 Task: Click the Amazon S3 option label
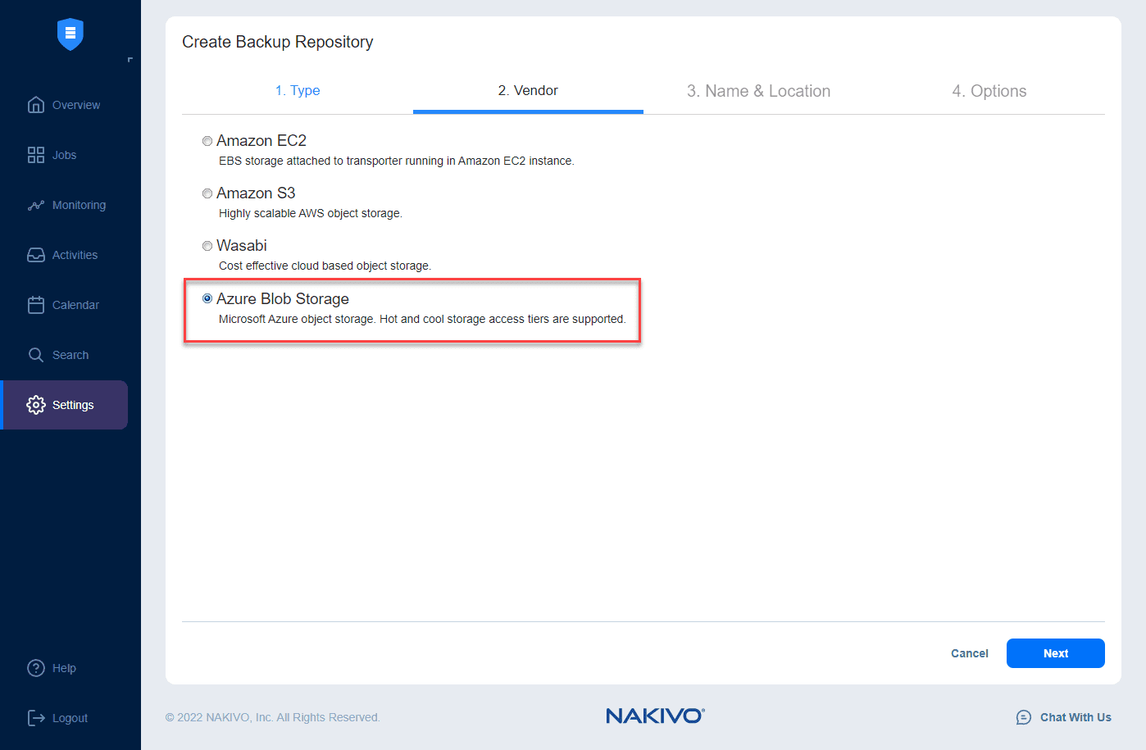tap(256, 193)
